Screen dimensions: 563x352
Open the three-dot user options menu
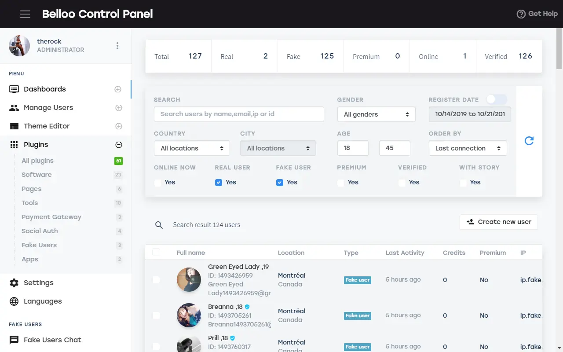[x=117, y=46]
